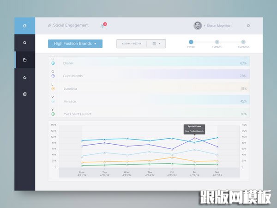Toggle the Versace series circle icon
The height and width of the screenshot is (208, 277).
[x=53, y=101]
